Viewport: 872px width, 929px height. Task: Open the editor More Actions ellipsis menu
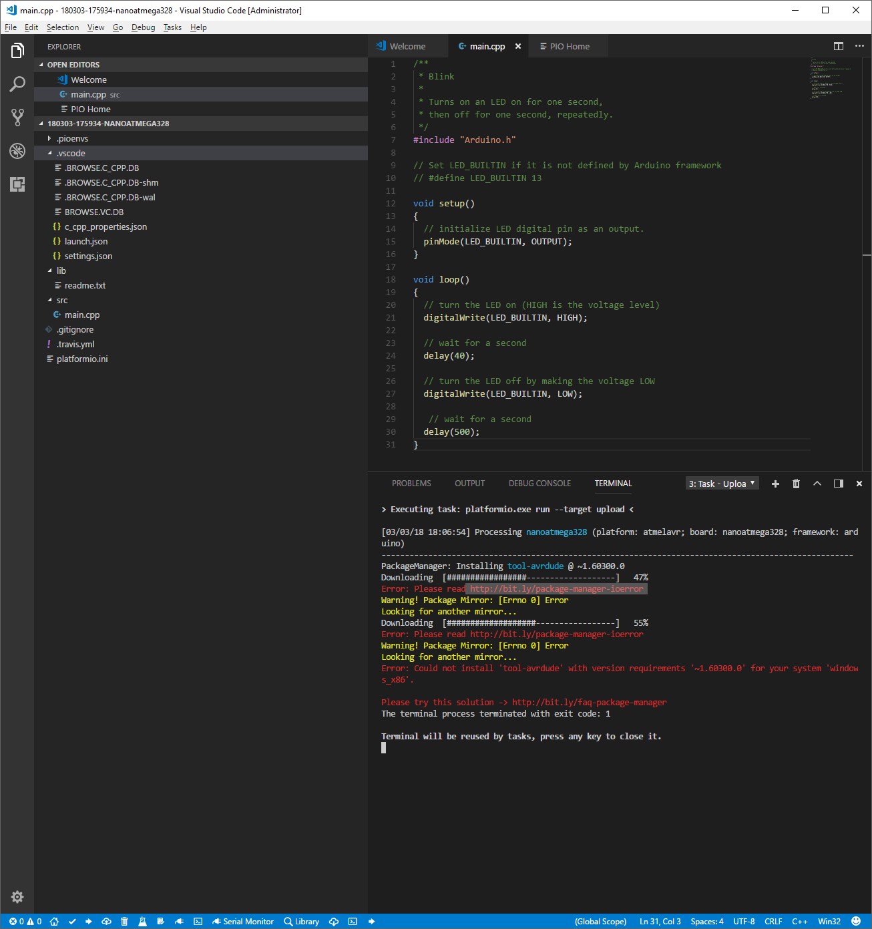tap(859, 46)
